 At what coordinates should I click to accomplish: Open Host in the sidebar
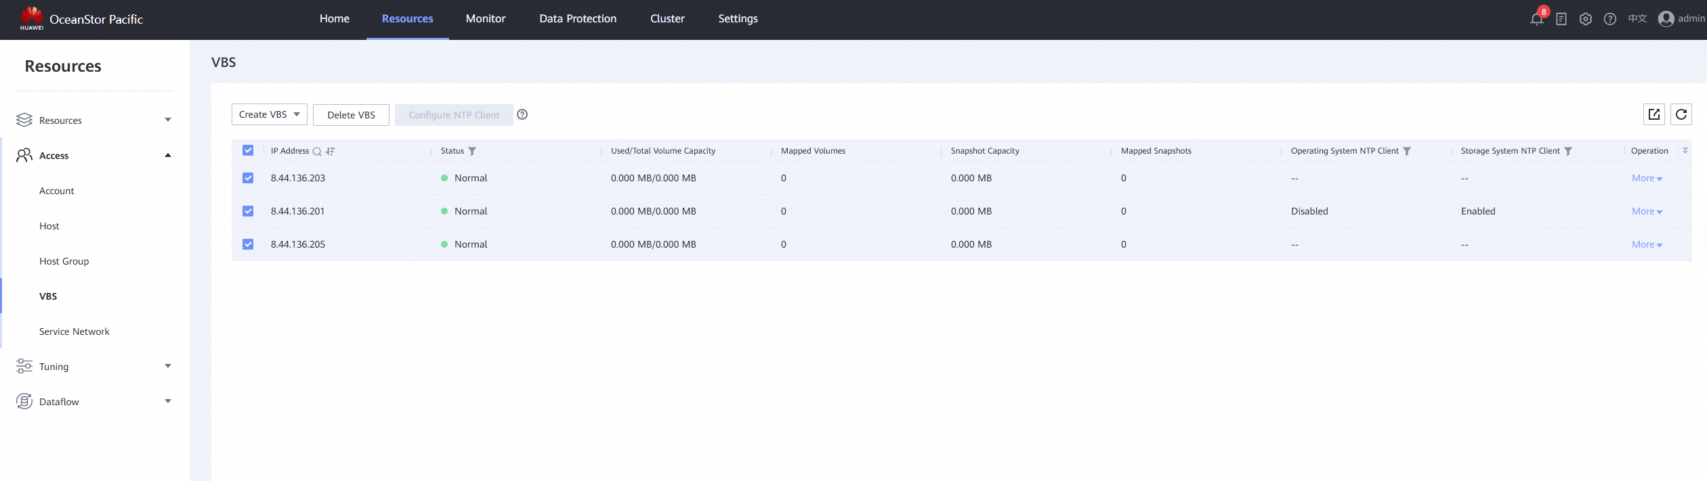(49, 226)
